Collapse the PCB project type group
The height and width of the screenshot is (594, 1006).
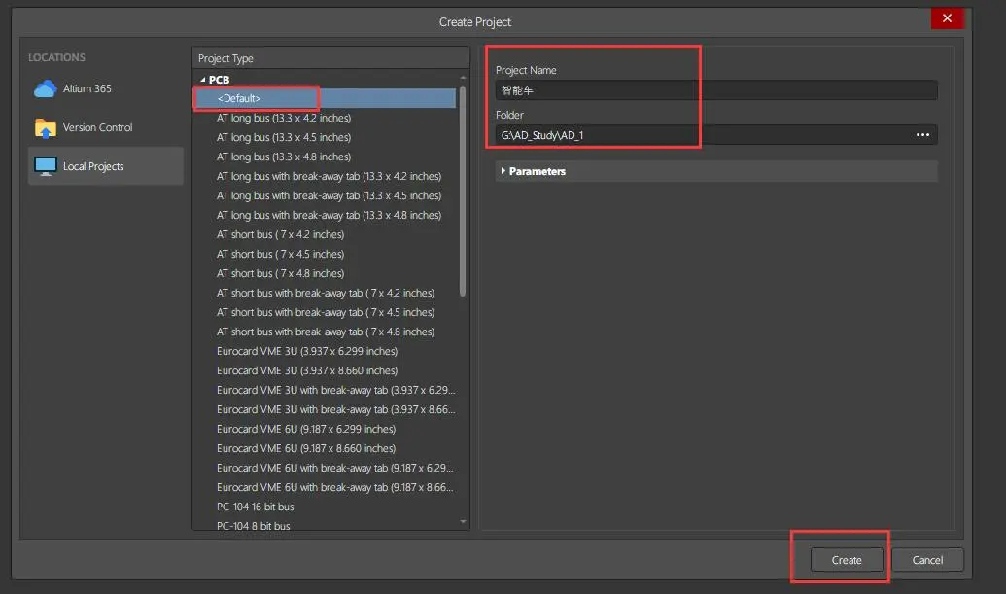tap(203, 80)
